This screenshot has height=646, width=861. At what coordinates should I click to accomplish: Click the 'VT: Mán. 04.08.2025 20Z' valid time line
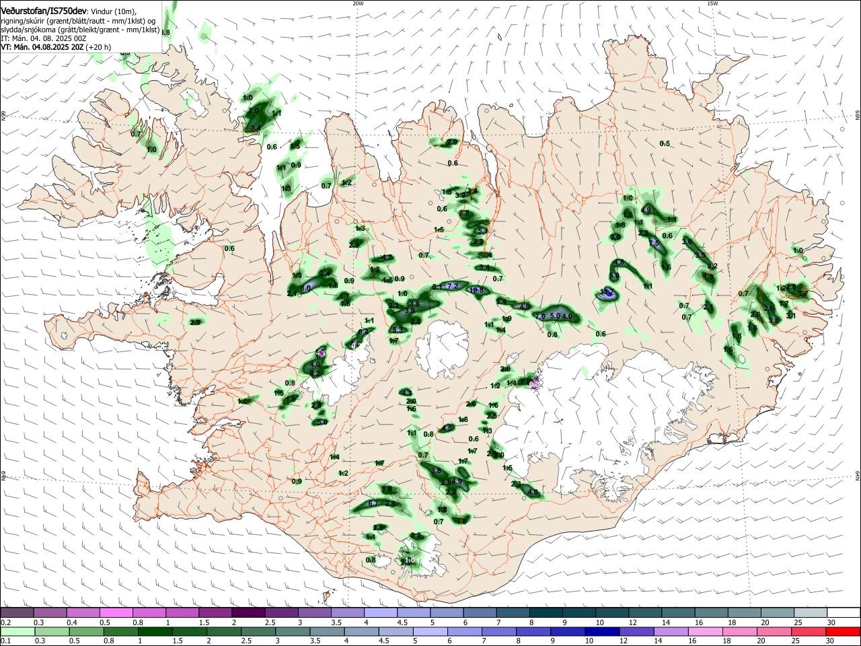point(42,47)
